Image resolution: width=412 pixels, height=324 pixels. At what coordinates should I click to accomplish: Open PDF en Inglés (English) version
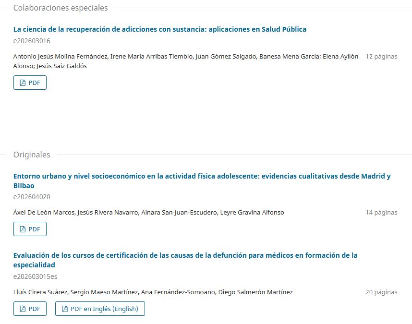[100, 309]
